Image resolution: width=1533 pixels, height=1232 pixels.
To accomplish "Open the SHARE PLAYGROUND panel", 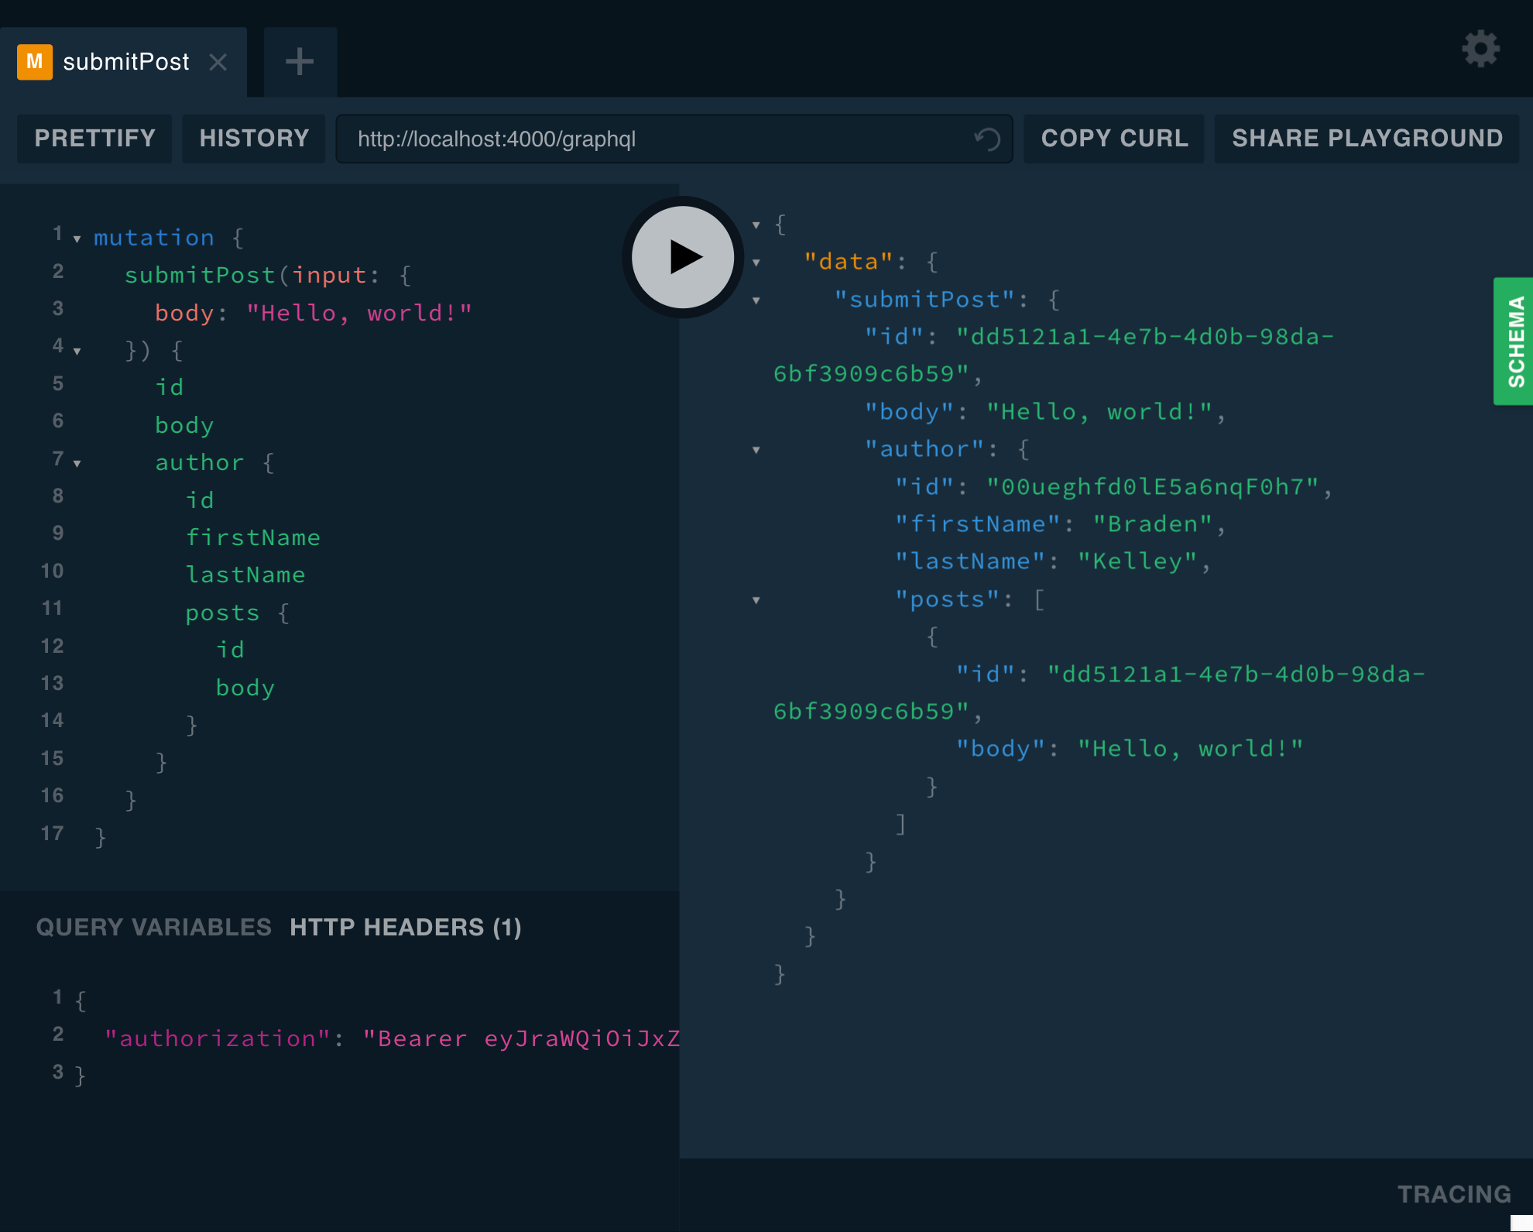I will pyautogui.click(x=1367, y=139).
